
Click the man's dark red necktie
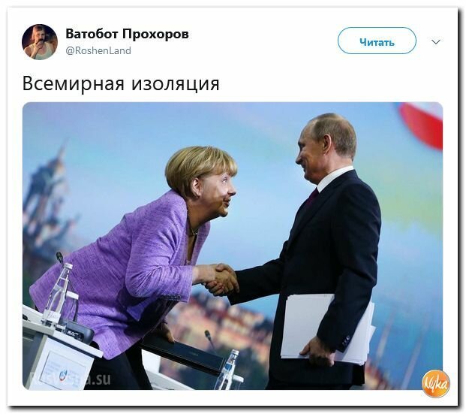312,197
